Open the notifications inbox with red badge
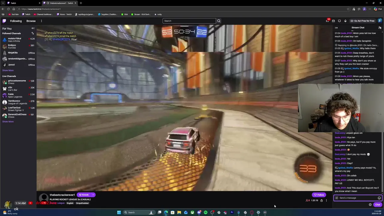This screenshot has height=216, width=384. (x=327, y=21)
